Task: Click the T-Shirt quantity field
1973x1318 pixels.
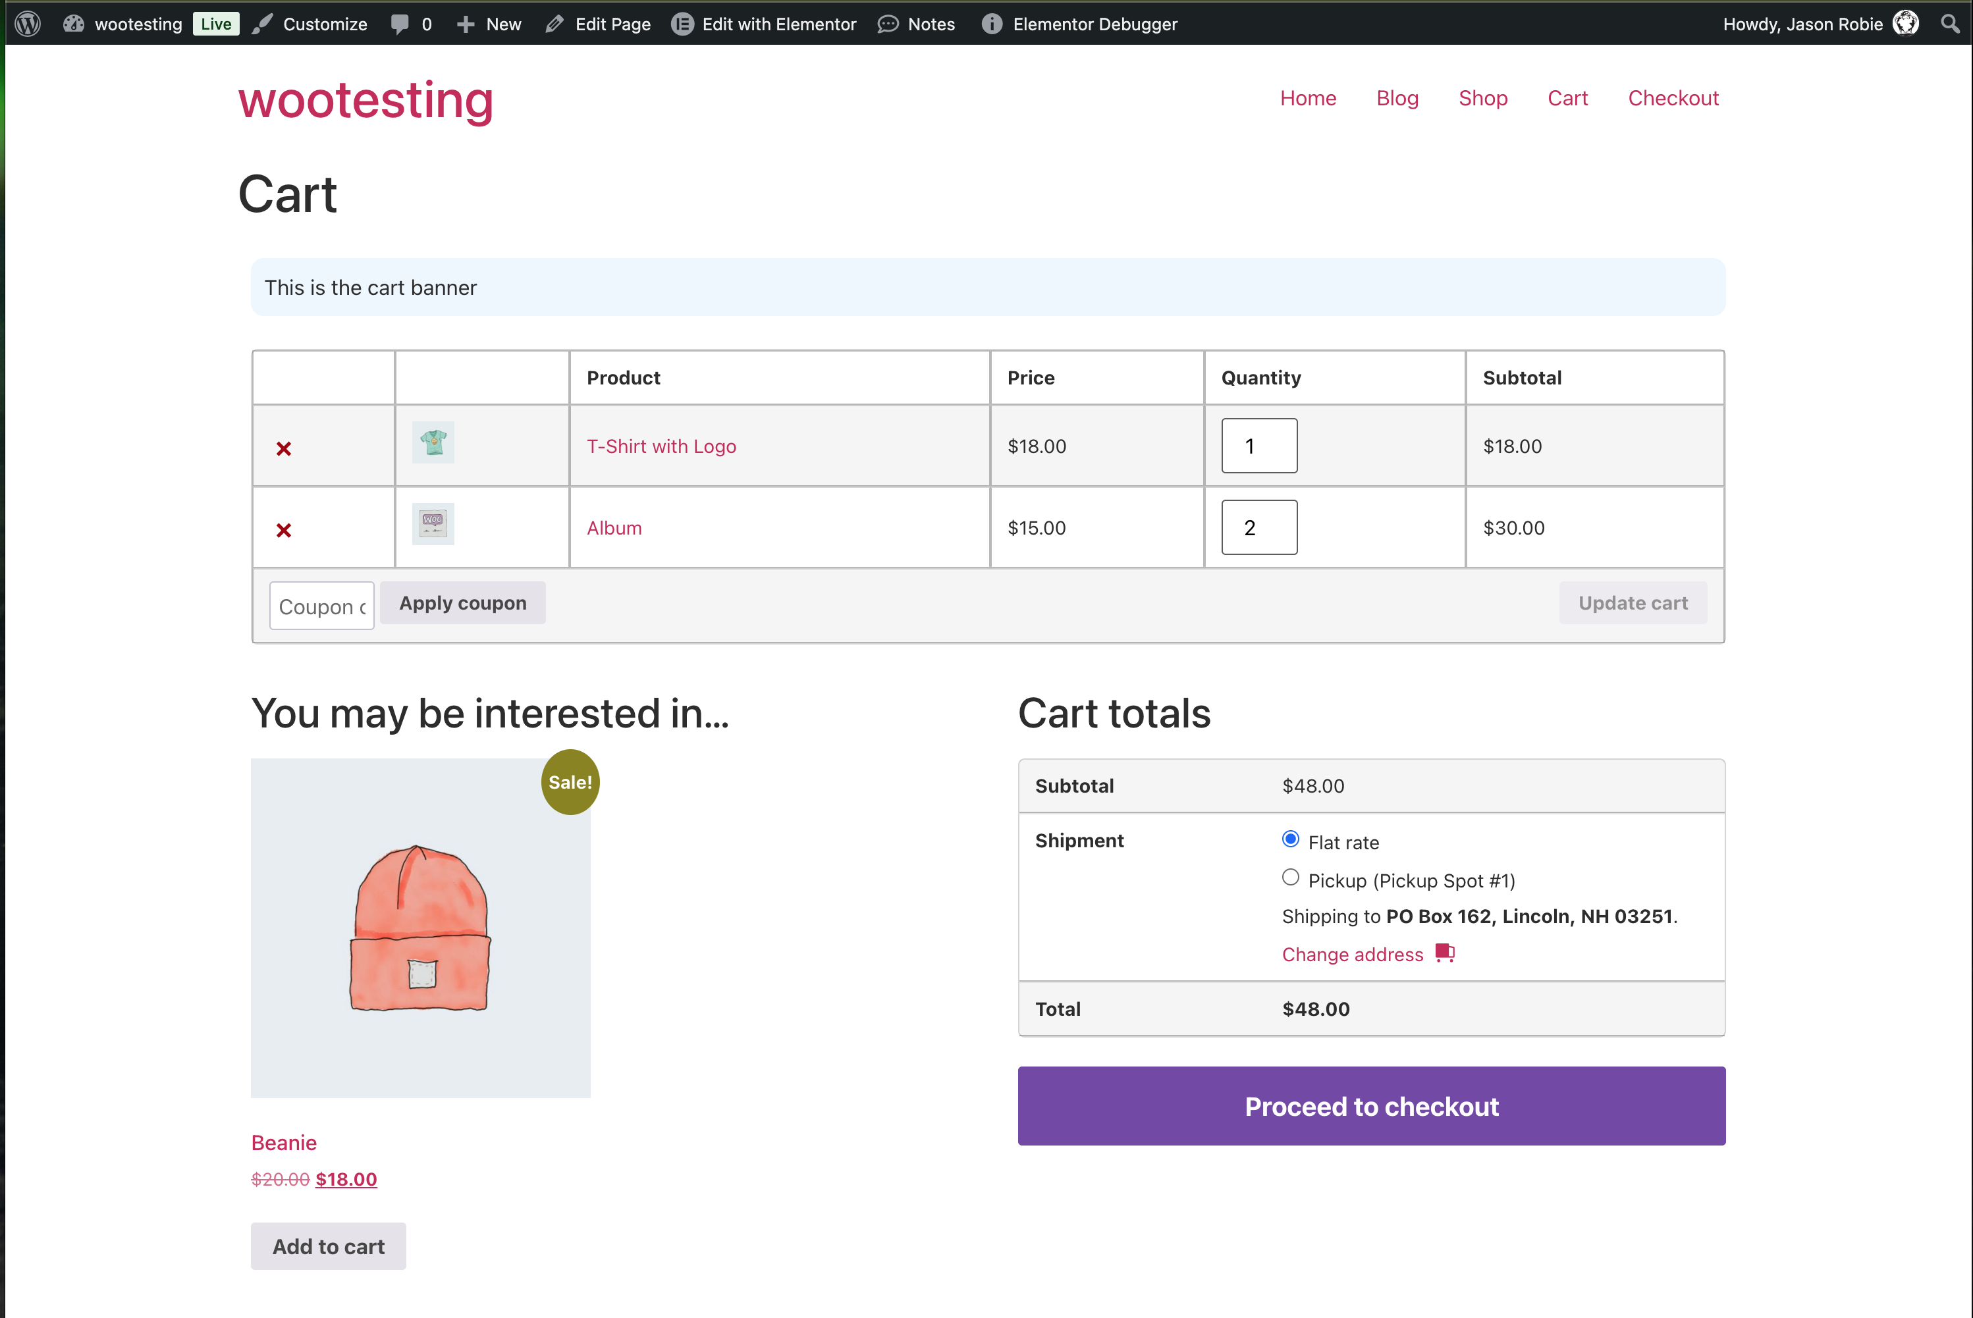Action: pos(1259,446)
